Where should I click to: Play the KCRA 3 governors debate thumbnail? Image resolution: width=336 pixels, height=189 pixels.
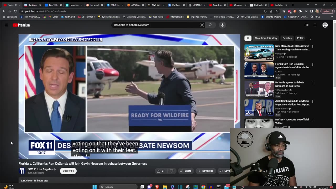point(259,70)
